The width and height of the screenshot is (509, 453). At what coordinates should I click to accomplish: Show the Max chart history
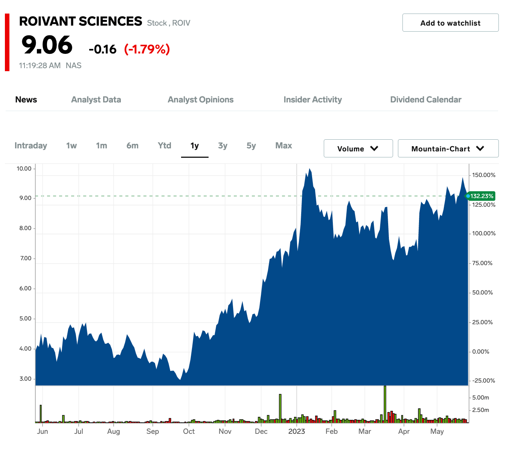pyautogui.click(x=283, y=146)
